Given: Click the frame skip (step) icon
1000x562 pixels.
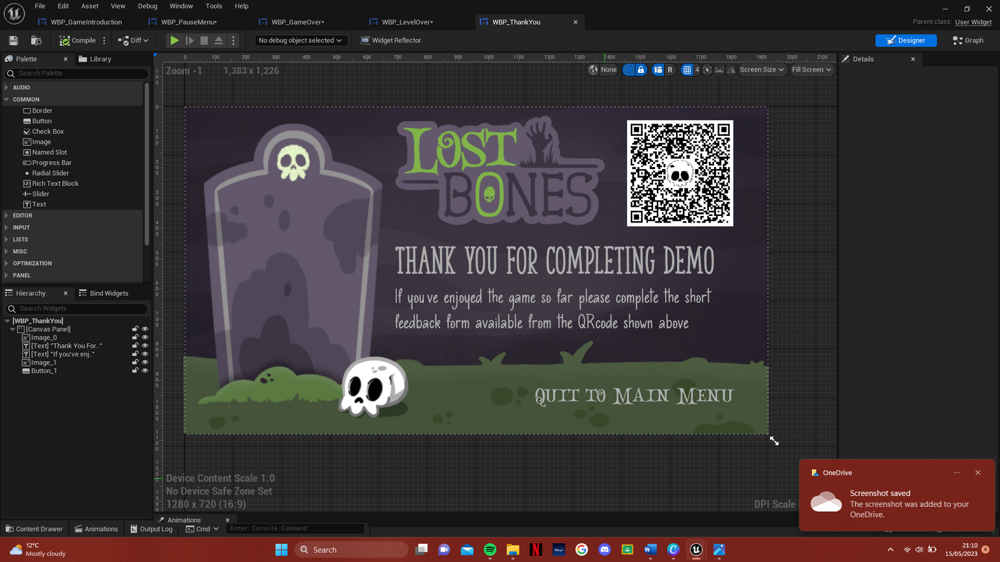Looking at the screenshot, I should (189, 40).
